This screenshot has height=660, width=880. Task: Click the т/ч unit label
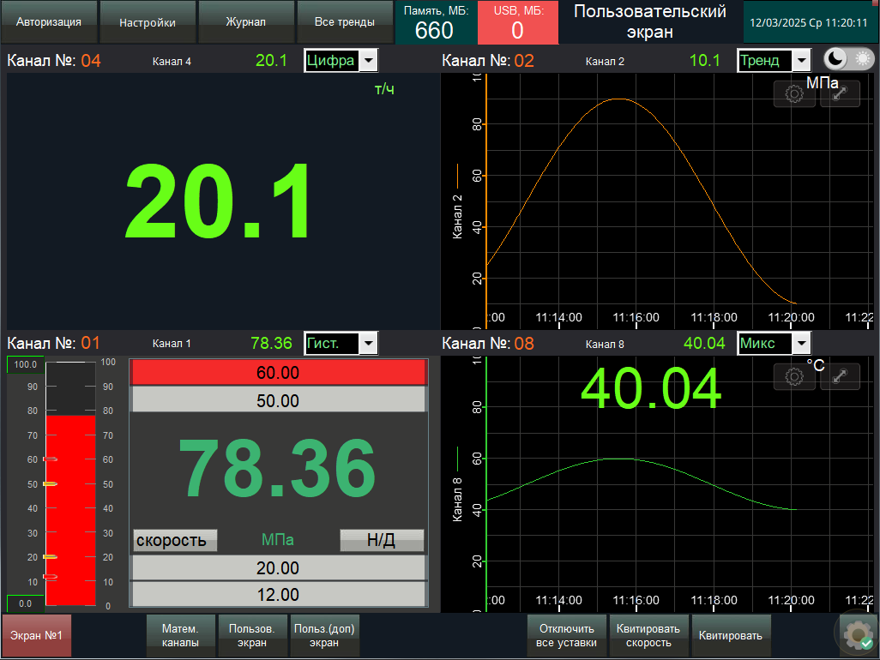coord(384,88)
